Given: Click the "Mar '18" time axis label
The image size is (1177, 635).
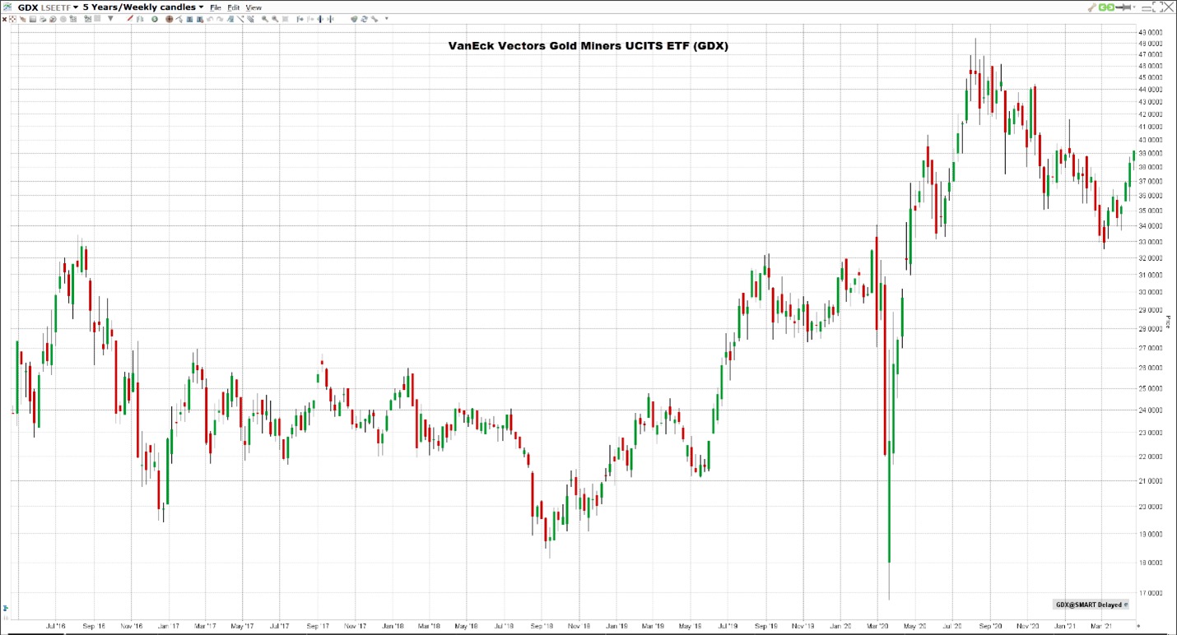Looking at the screenshot, I should [x=429, y=627].
